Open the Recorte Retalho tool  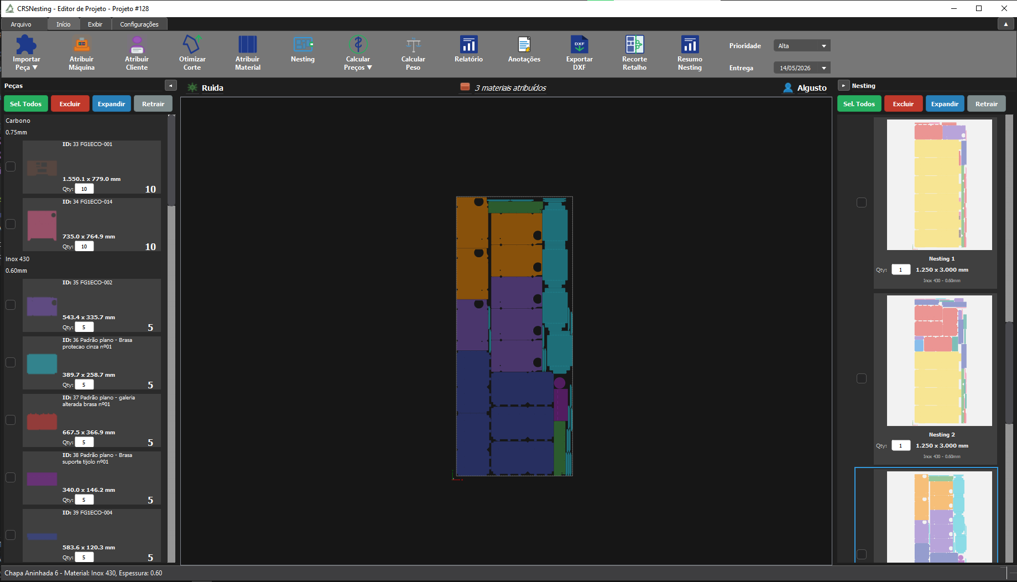click(x=634, y=53)
